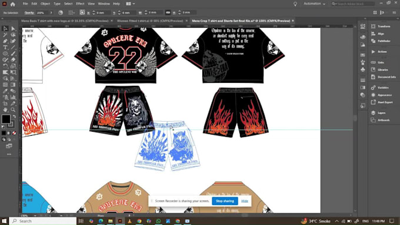The width and height of the screenshot is (400, 225).
Task: Select the Lasso tool
Action: pyautogui.click(x=13, y=35)
